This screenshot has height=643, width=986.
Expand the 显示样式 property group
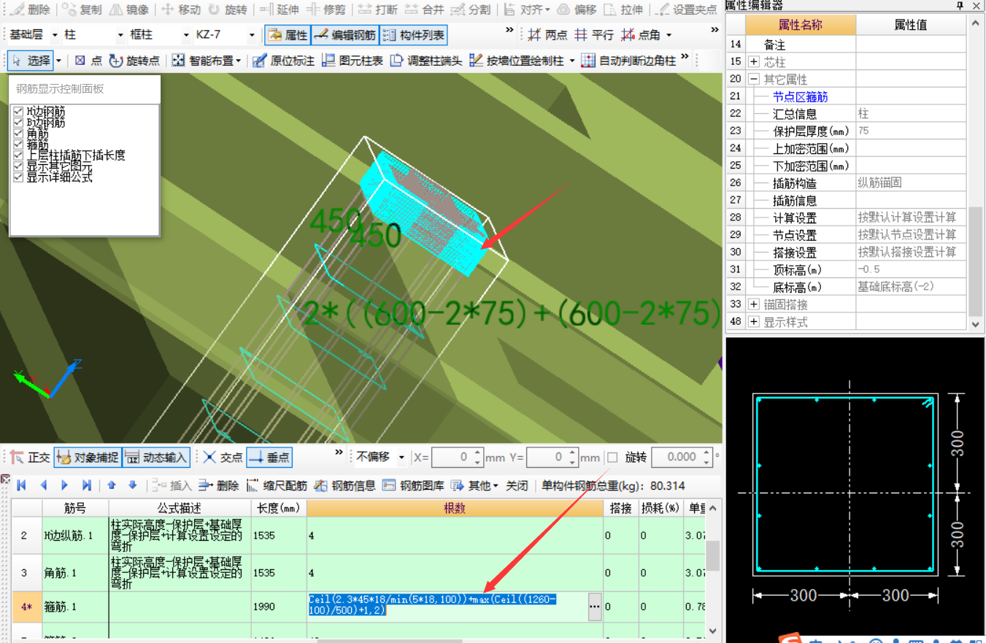[754, 322]
